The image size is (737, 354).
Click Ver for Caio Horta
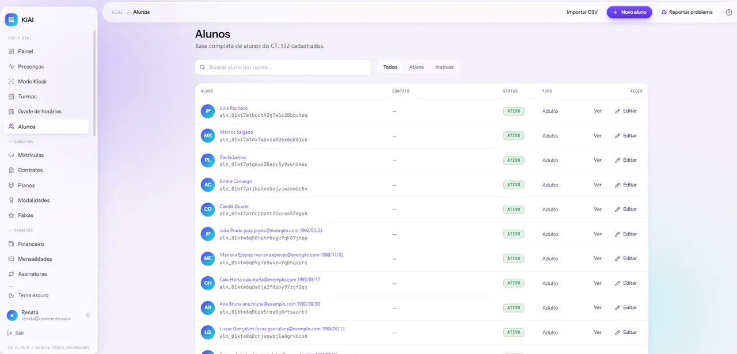point(598,283)
